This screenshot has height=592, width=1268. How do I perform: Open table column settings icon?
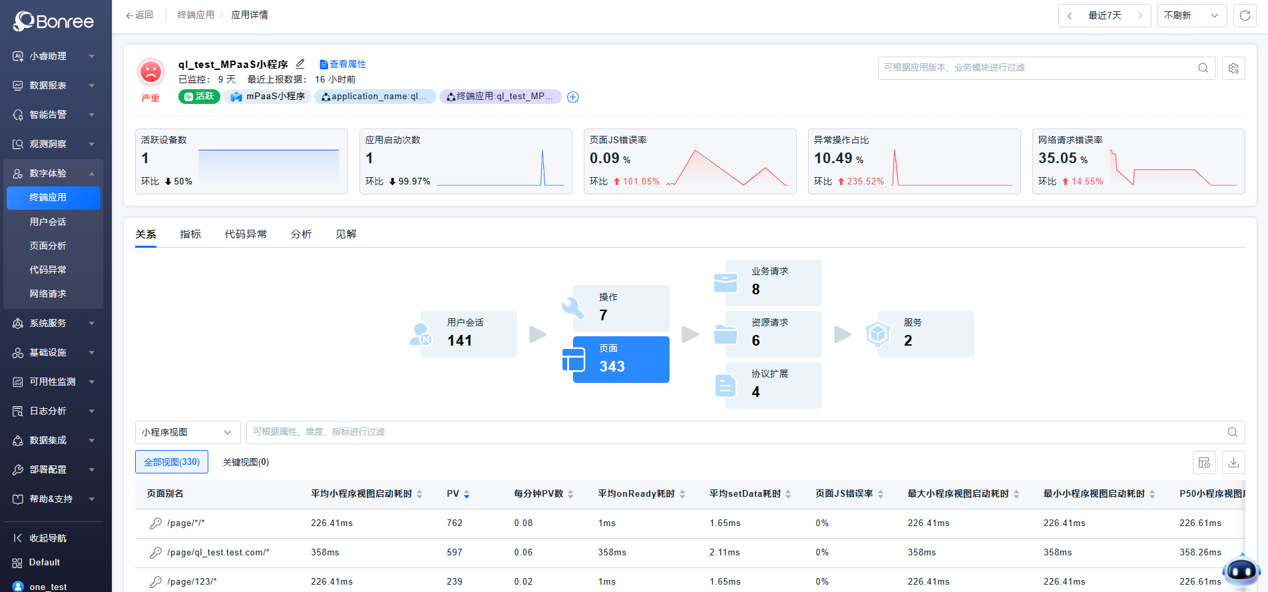(1204, 462)
